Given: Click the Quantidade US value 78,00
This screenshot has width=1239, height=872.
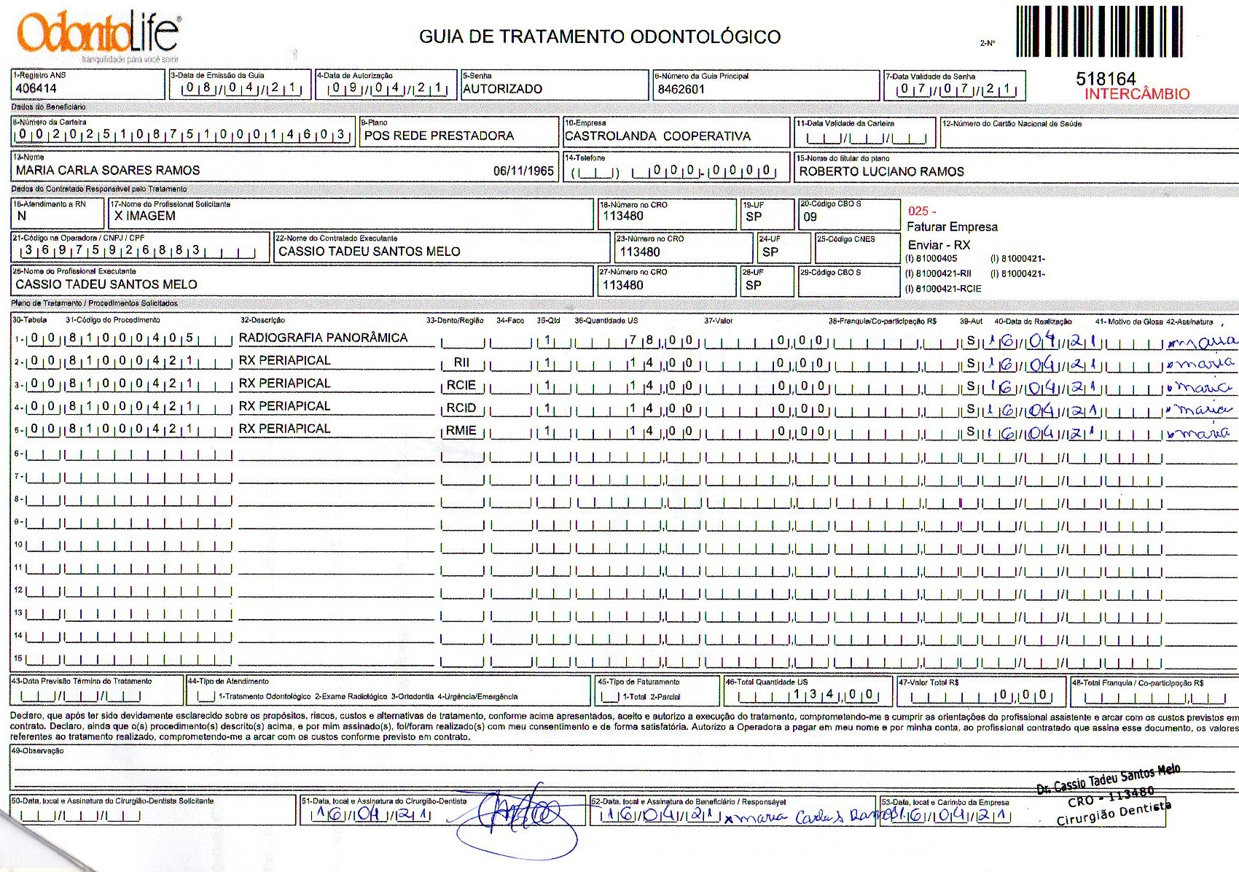Looking at the screenshot, I should (661, 340).
